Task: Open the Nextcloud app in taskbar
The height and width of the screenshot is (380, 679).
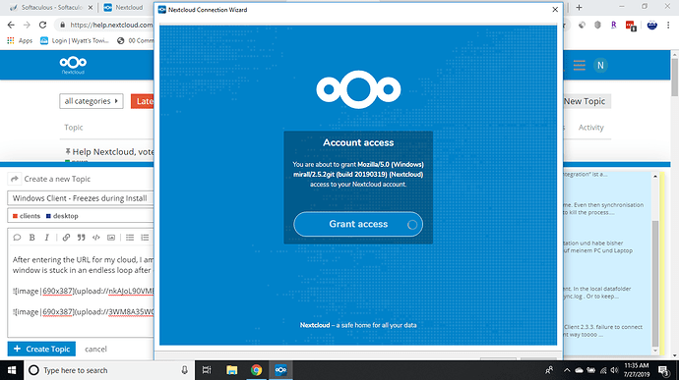Action: click(281, 370)
